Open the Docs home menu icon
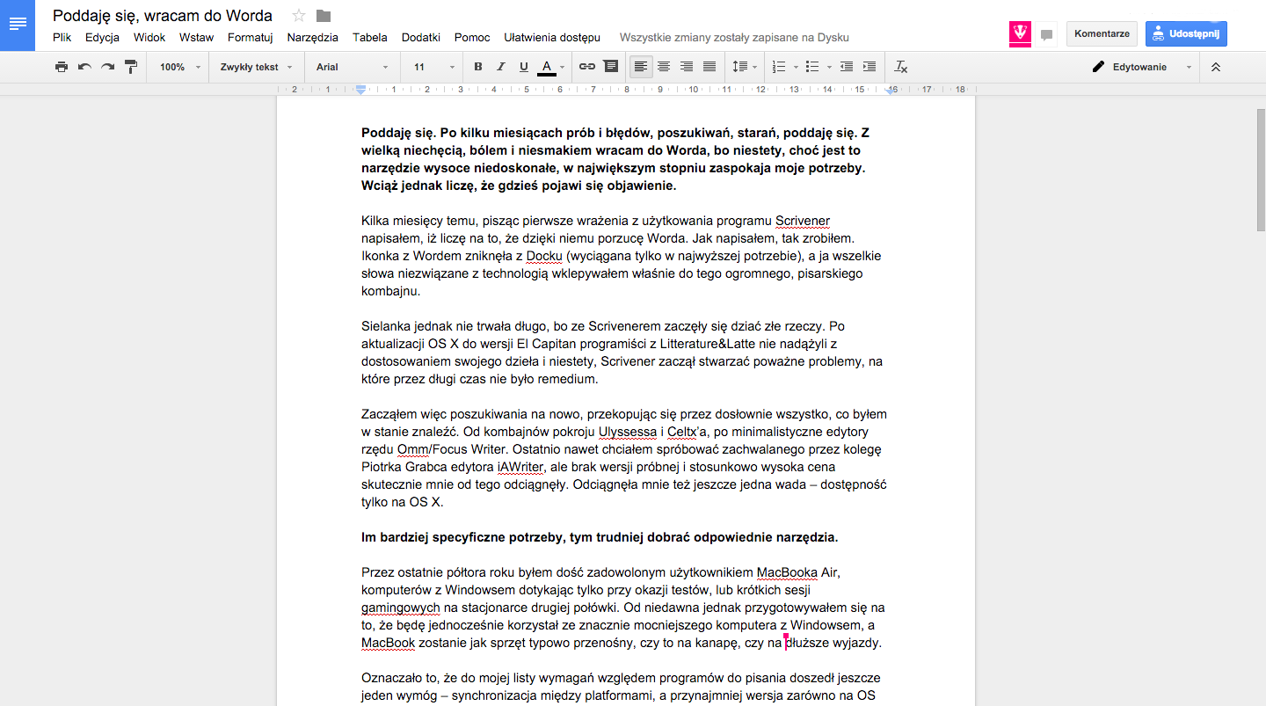Viewport: 1266px width, 706px height. click(18, 25)
